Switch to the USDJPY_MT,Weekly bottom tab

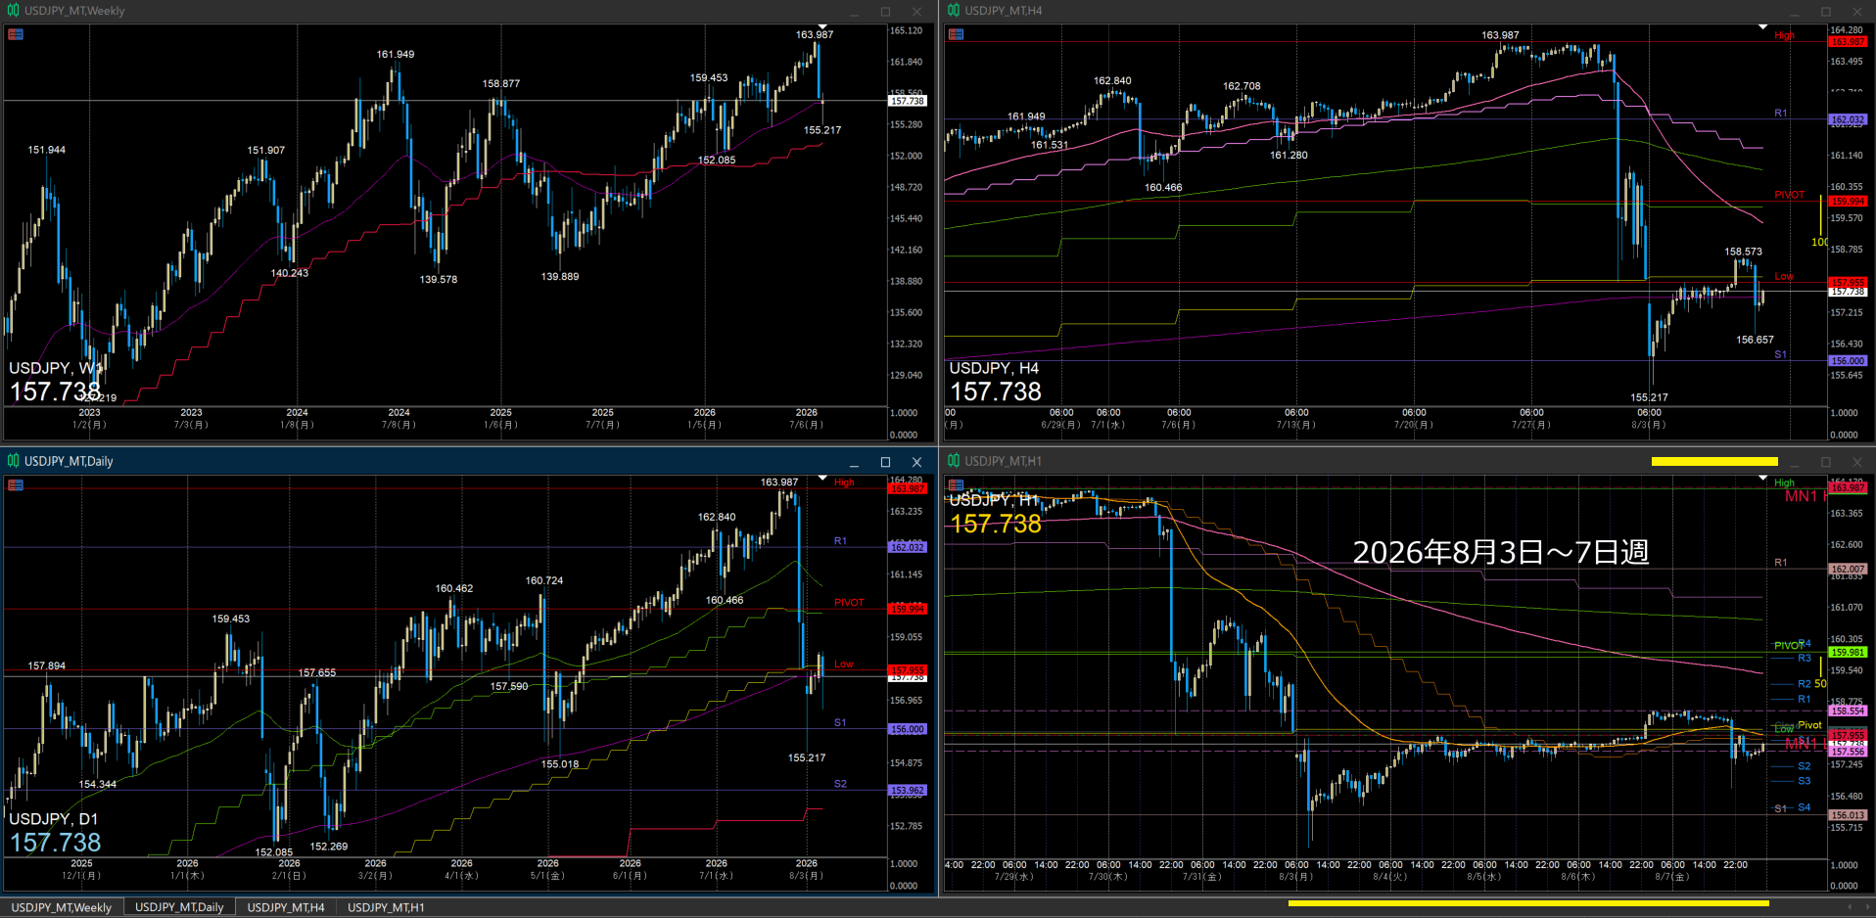point(62,907)
